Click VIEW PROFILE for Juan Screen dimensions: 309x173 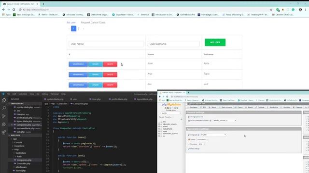78,64
